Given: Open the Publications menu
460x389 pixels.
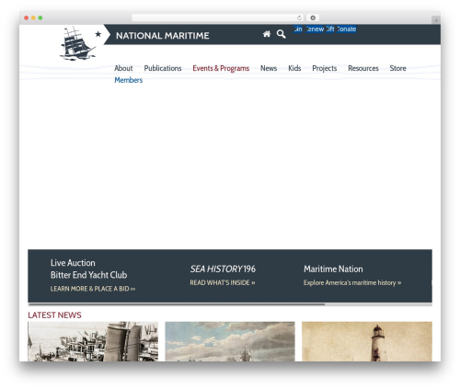Looking at the screenshot, I should coord(163,68).
